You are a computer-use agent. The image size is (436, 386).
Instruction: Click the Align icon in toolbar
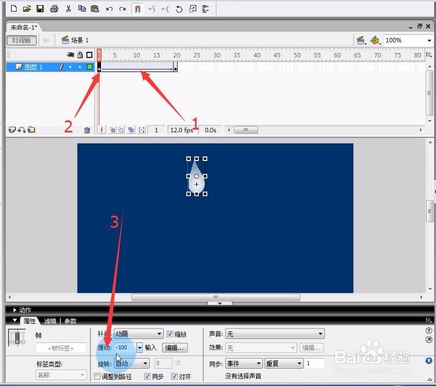[x=206, y=9]
